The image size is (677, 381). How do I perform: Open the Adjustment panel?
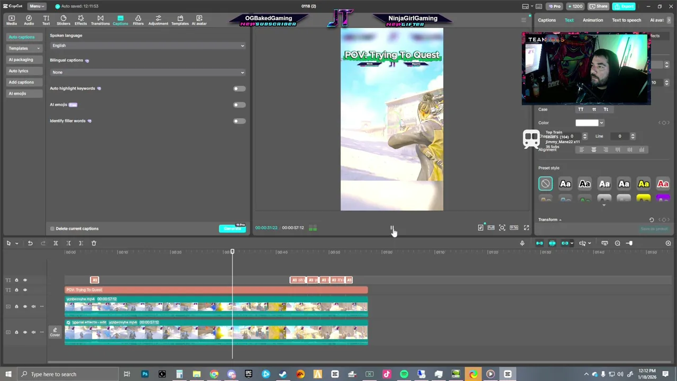[x=158, y=20]
